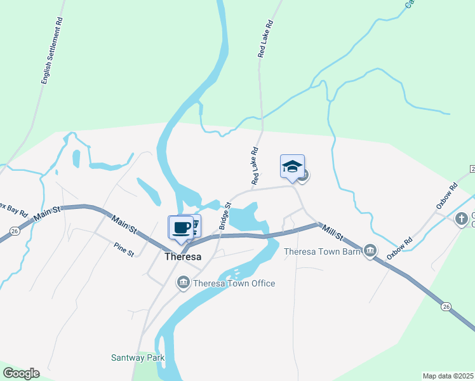Select the Santway Park label
The height and width of the screenshot is (381, 475).
[138, 358]
